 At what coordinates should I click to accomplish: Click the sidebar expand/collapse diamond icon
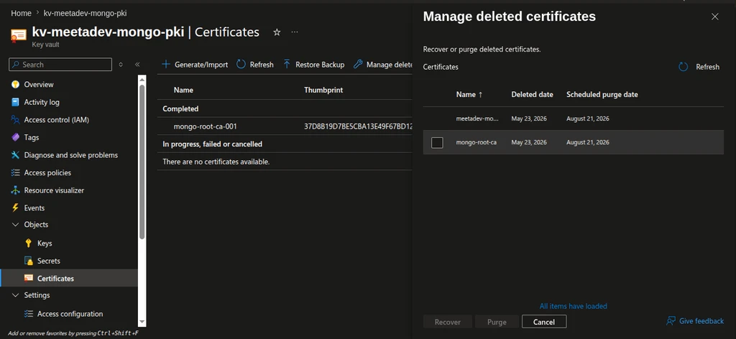[x=121, y=64]
